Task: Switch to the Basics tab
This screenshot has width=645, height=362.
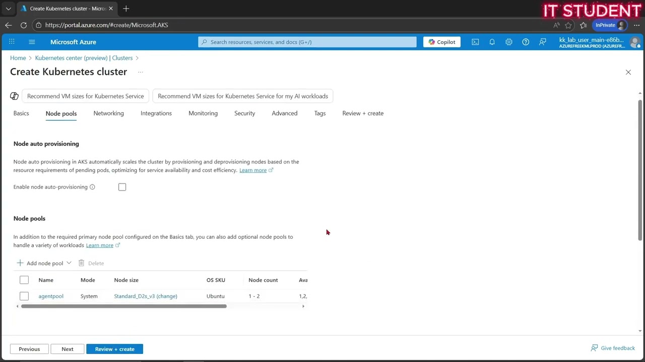Action: (21, 113)
